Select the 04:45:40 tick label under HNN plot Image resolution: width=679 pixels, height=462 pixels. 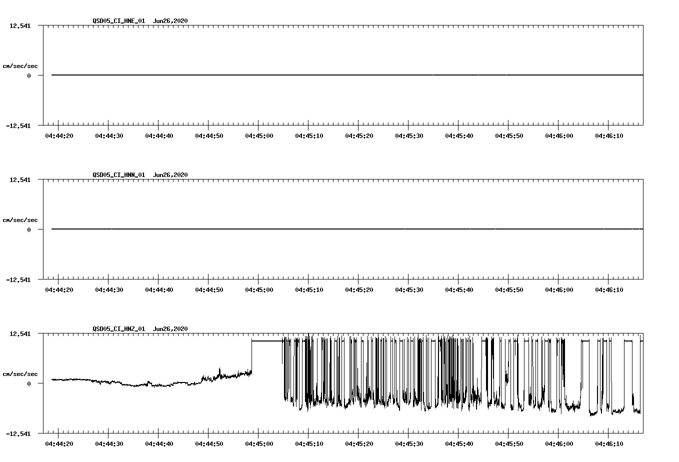(459, 290)
